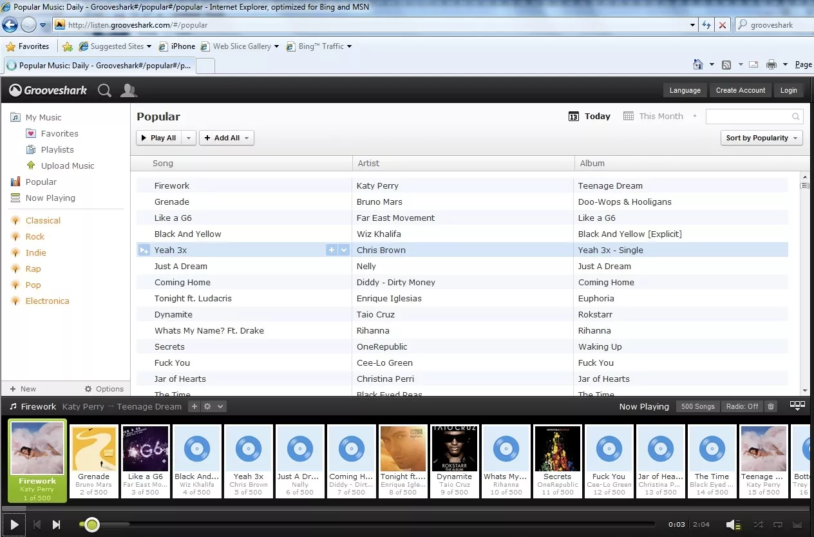Viewport: 814px width, 537px height.
Task: Open Suggested Sites dropdown in favorites bar
Action: pos(116,46)
